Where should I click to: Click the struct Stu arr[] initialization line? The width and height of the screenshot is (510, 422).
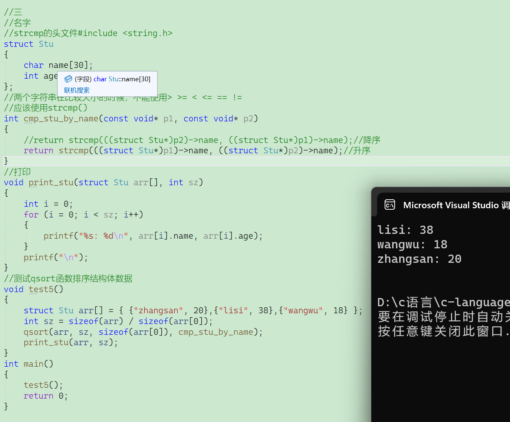(193, 311)
